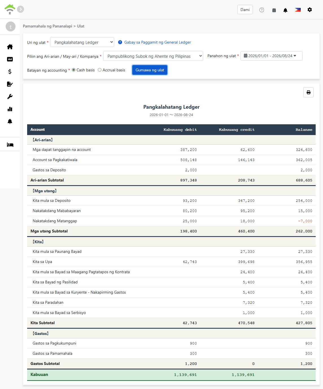Change language via Philippine flag icon

[x=298, y=10]
